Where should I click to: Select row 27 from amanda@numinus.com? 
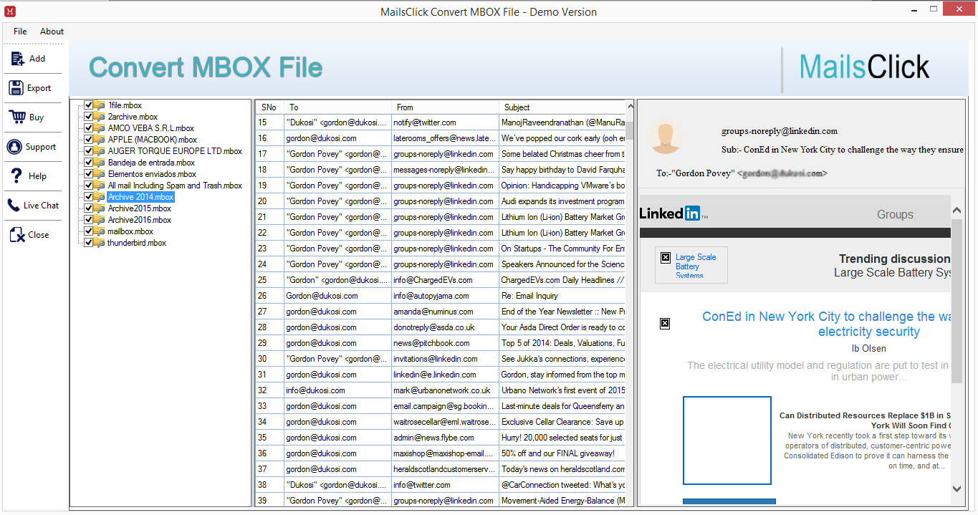pos(440,312)
